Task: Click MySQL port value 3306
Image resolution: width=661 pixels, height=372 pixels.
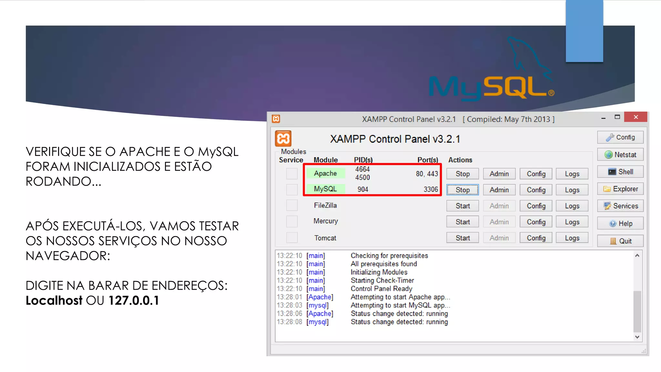Action: [431, 189]
